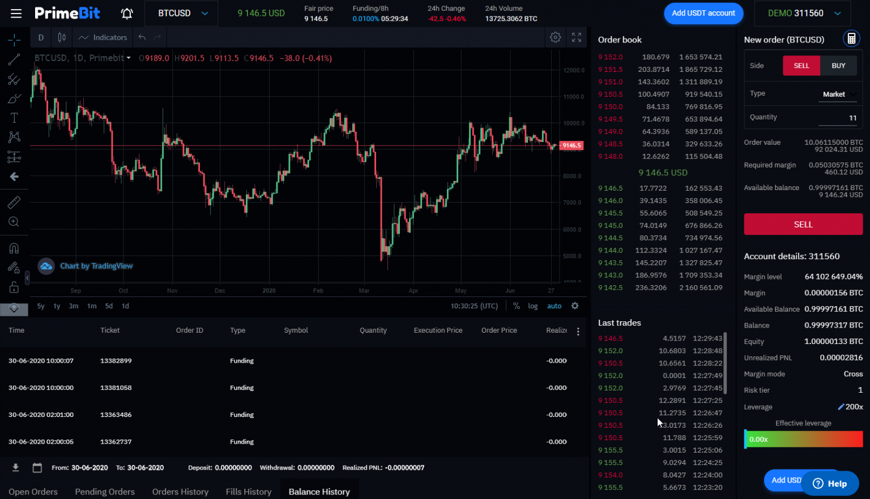Click the Quantity input field
The height and width of the screenshot is (499, 870).
click(838, 118)
